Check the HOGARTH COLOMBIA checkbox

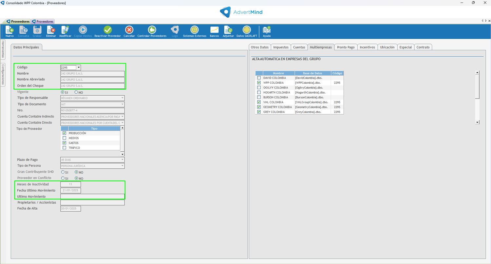click(x=259, y=92)
